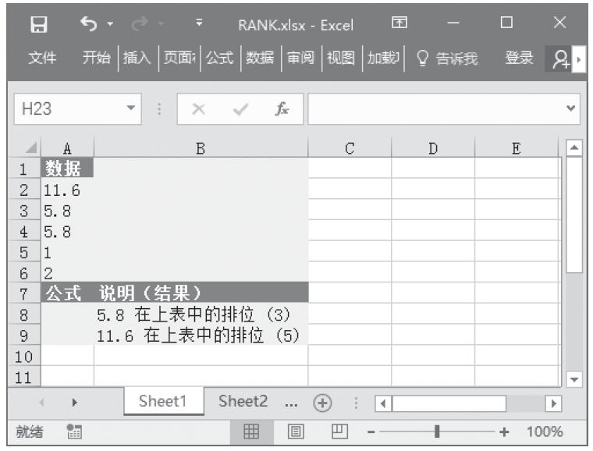This screenshot has height=451, width=593.
Task: Switch to the Sheet2 tab
Action: [x=243, y=402]
